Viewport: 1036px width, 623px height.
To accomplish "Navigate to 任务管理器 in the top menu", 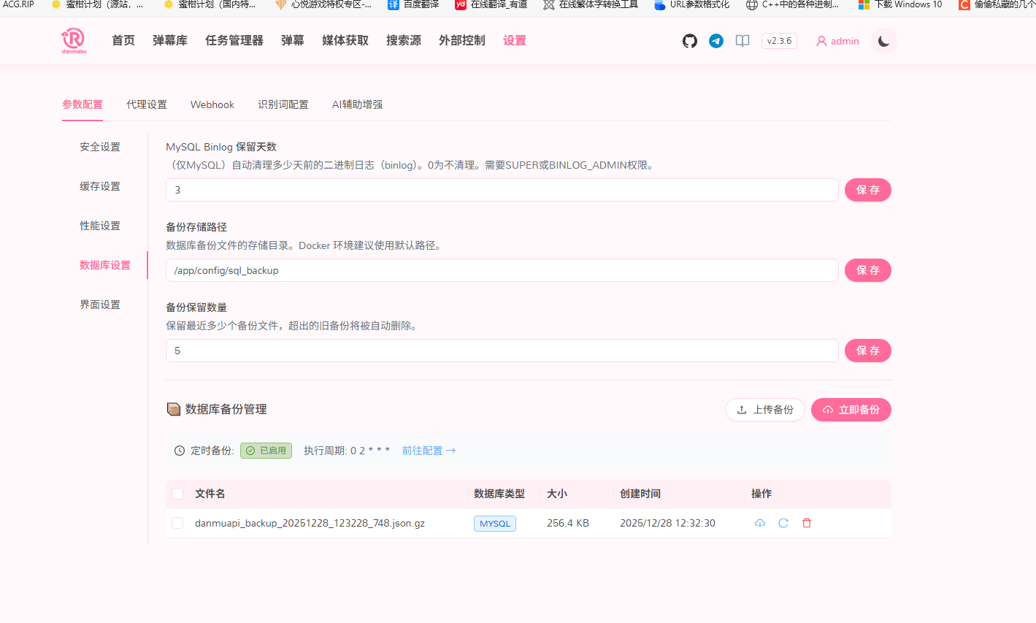I will (x=235, y=40).
